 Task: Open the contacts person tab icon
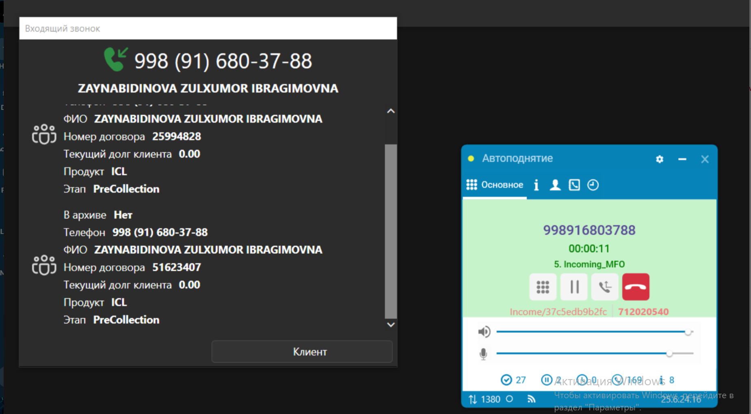point(555,185)
